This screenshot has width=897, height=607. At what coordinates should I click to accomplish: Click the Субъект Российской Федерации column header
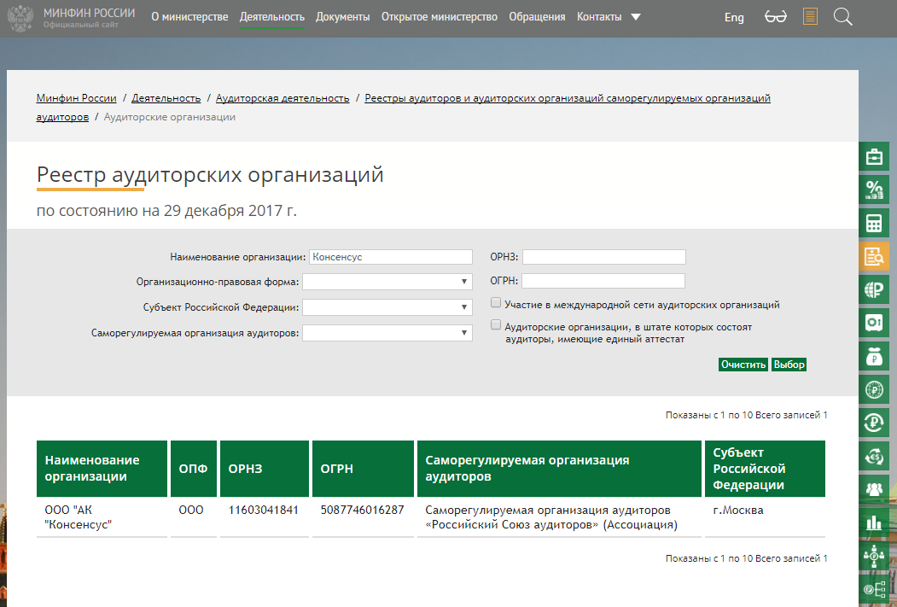click(x=765, y=469)
